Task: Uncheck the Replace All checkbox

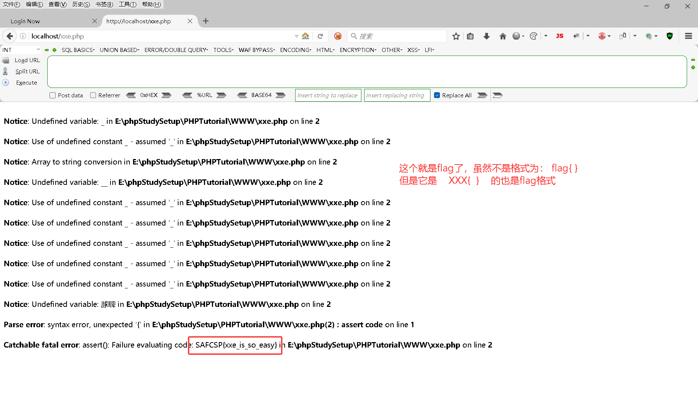Action: [437, 95]
